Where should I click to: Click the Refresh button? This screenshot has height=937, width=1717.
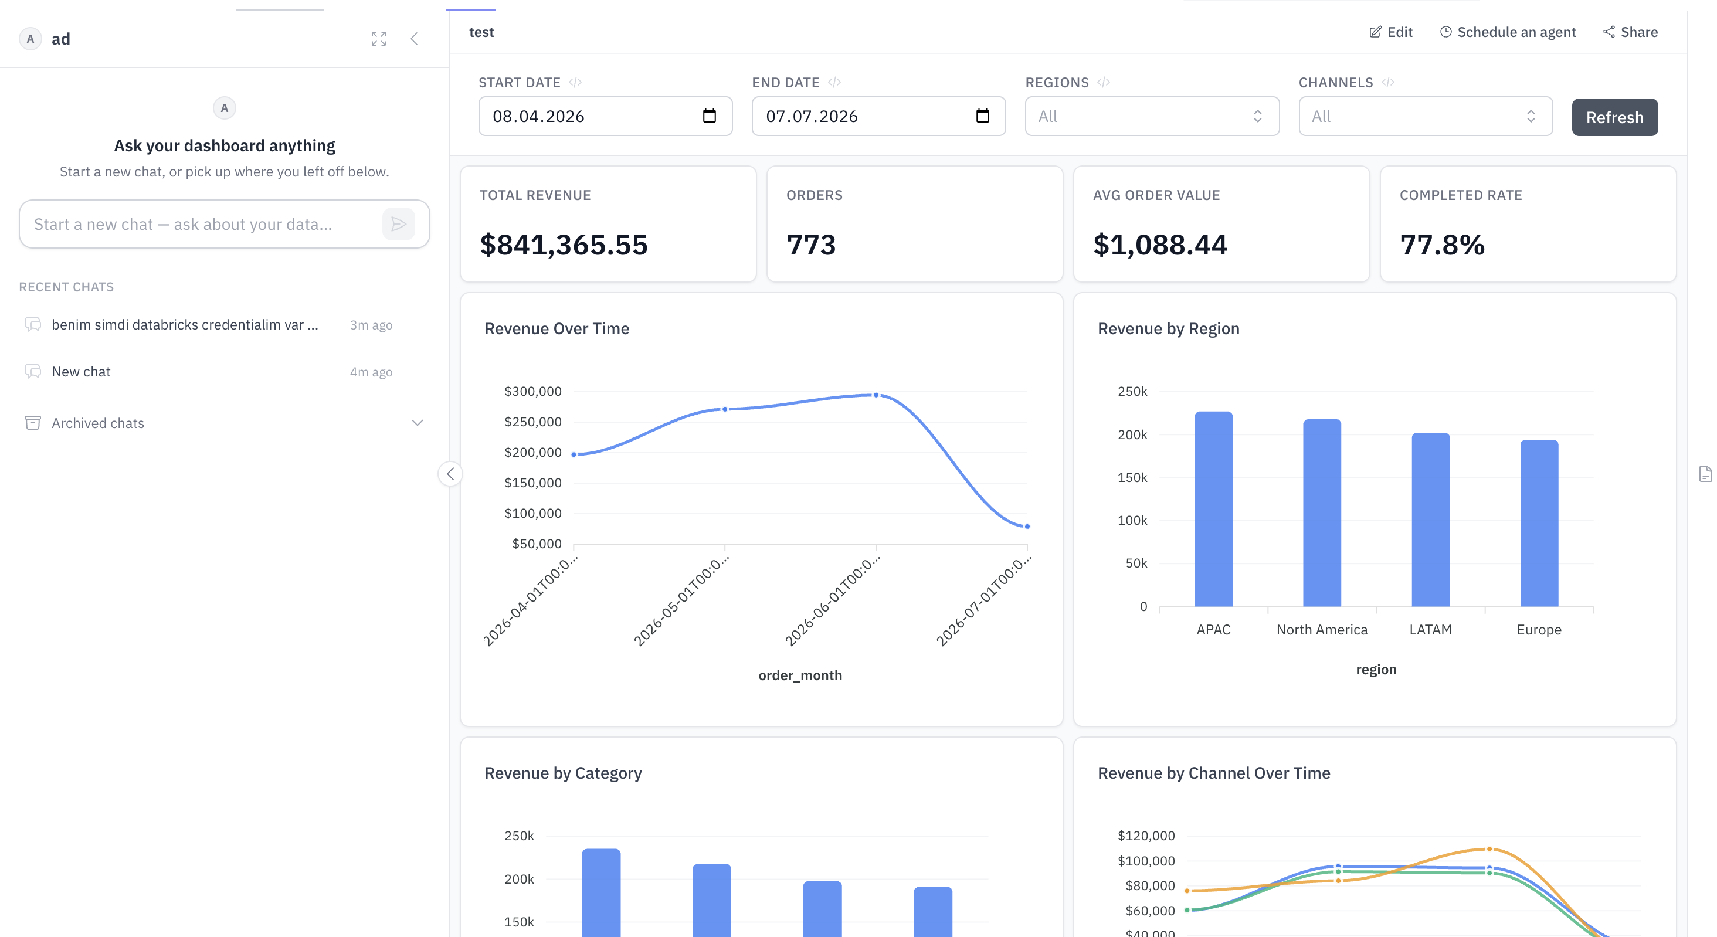[x=1614, y=117]
